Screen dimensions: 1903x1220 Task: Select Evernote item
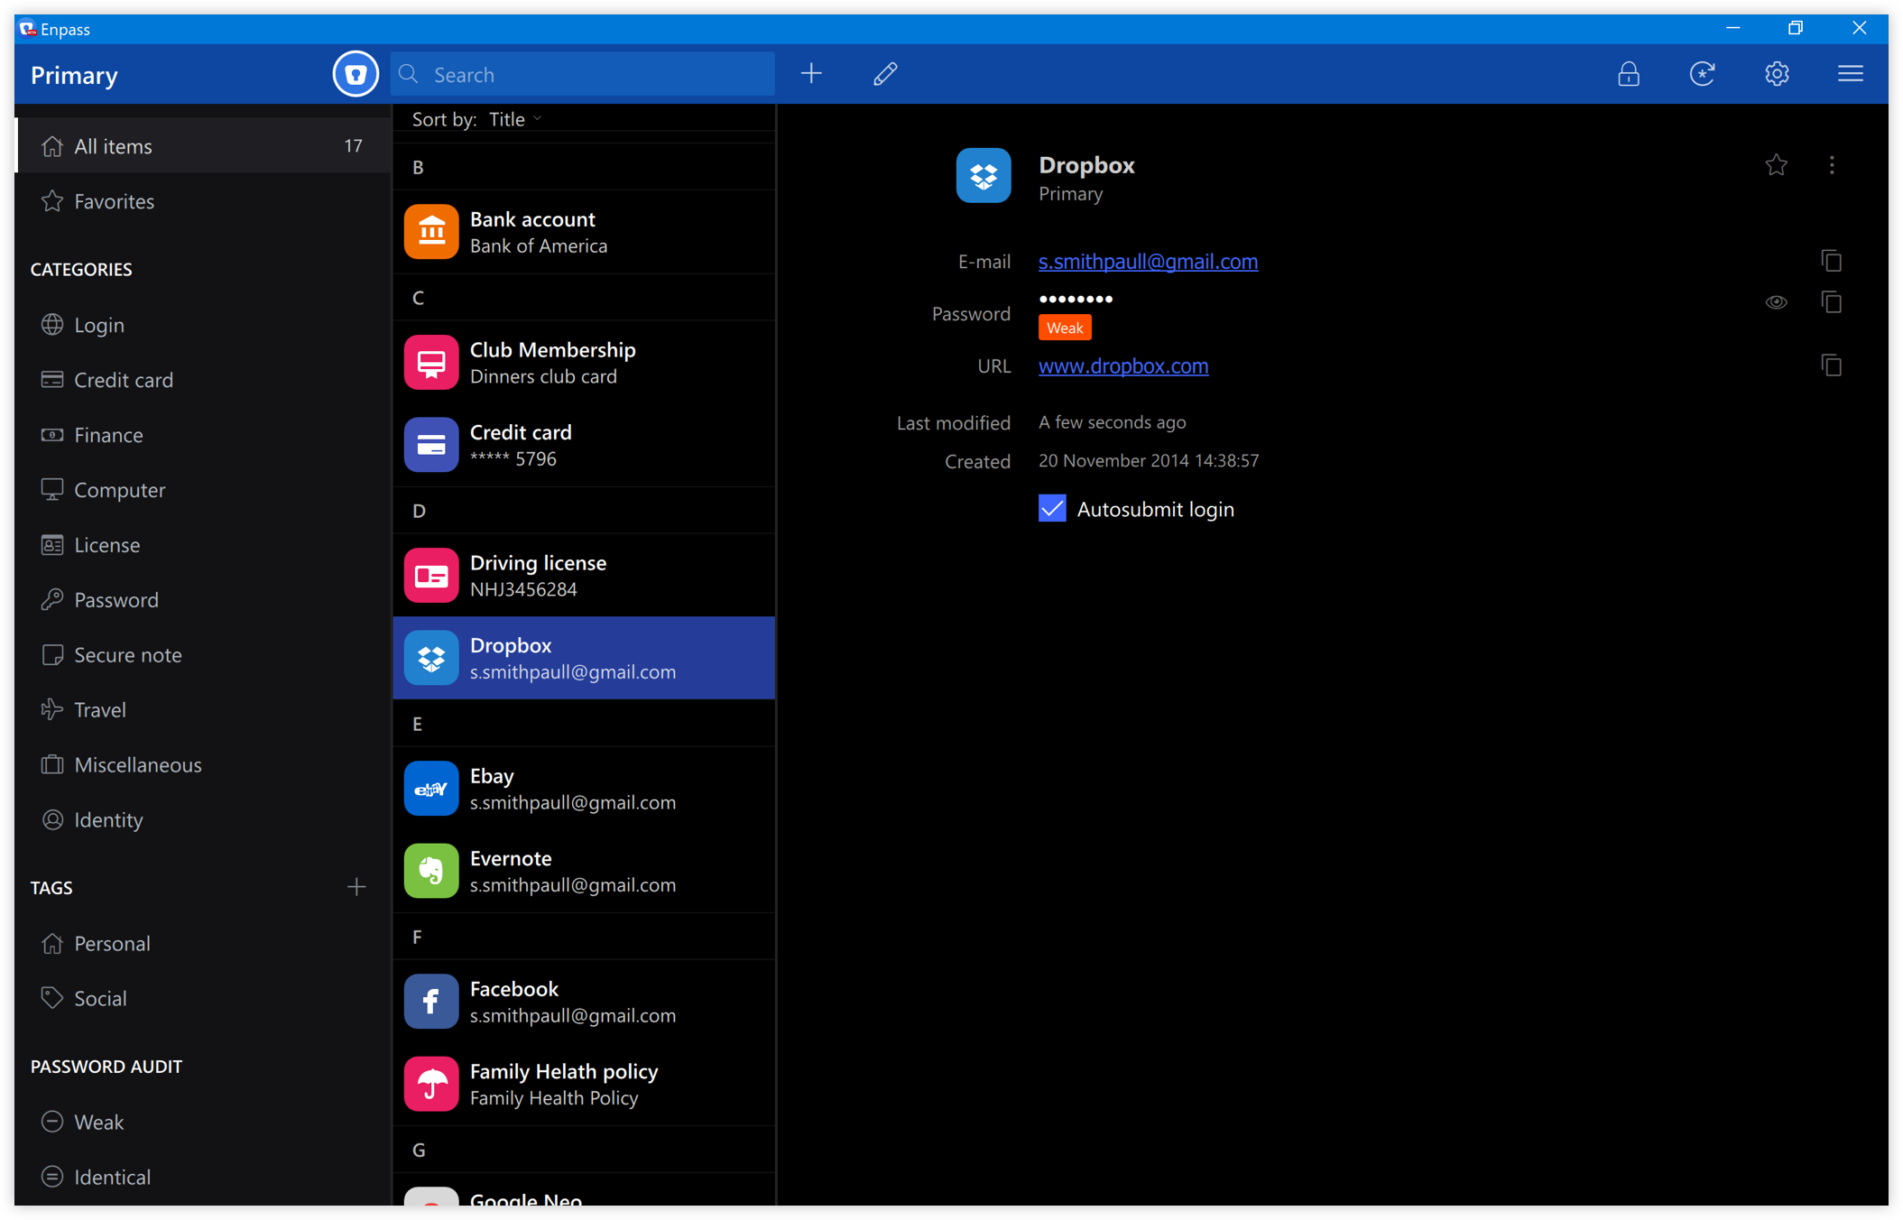point(584,871)
